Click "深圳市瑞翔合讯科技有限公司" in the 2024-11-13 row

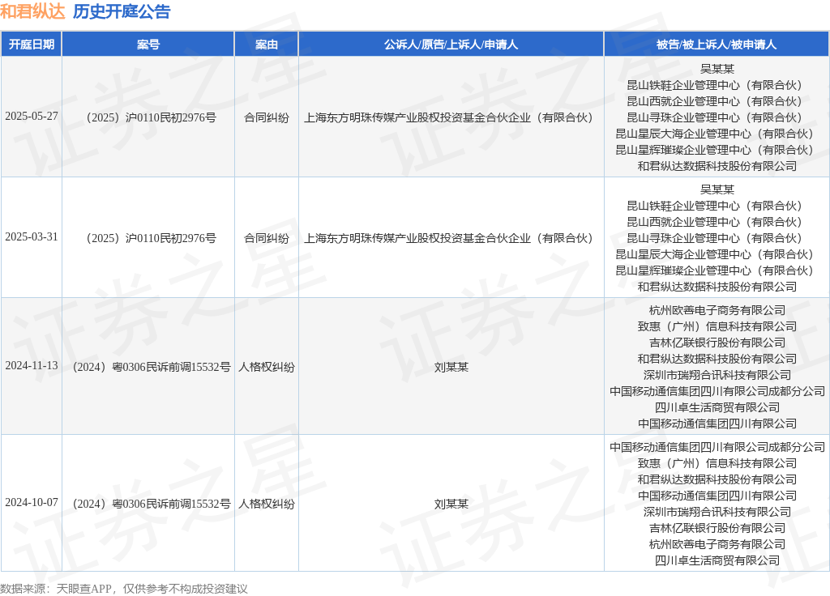coord(717,375)
